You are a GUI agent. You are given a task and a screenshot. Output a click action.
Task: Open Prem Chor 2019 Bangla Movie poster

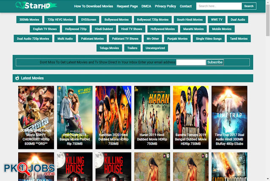point(75,118)
